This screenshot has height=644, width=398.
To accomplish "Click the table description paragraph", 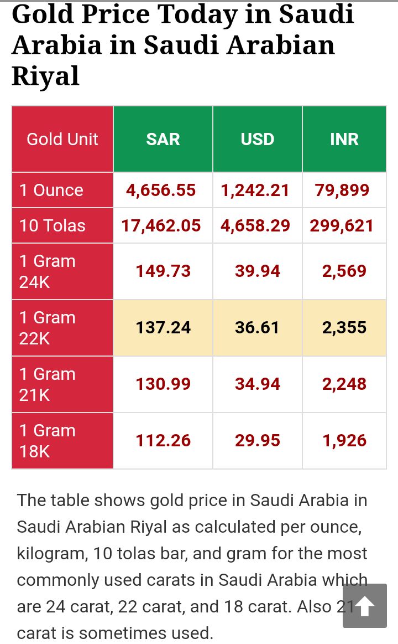I will pyautogui.click(x=192, y=566).
